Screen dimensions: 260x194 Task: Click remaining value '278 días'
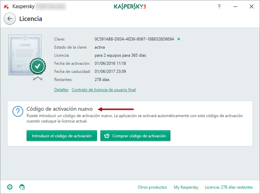click(x=102, y=80)
